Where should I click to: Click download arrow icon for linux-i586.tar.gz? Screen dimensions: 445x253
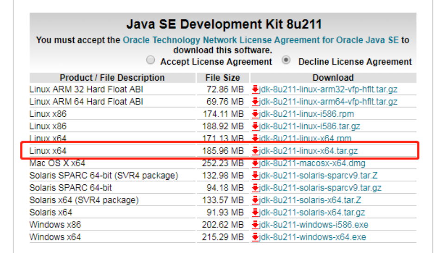point(255,126)
